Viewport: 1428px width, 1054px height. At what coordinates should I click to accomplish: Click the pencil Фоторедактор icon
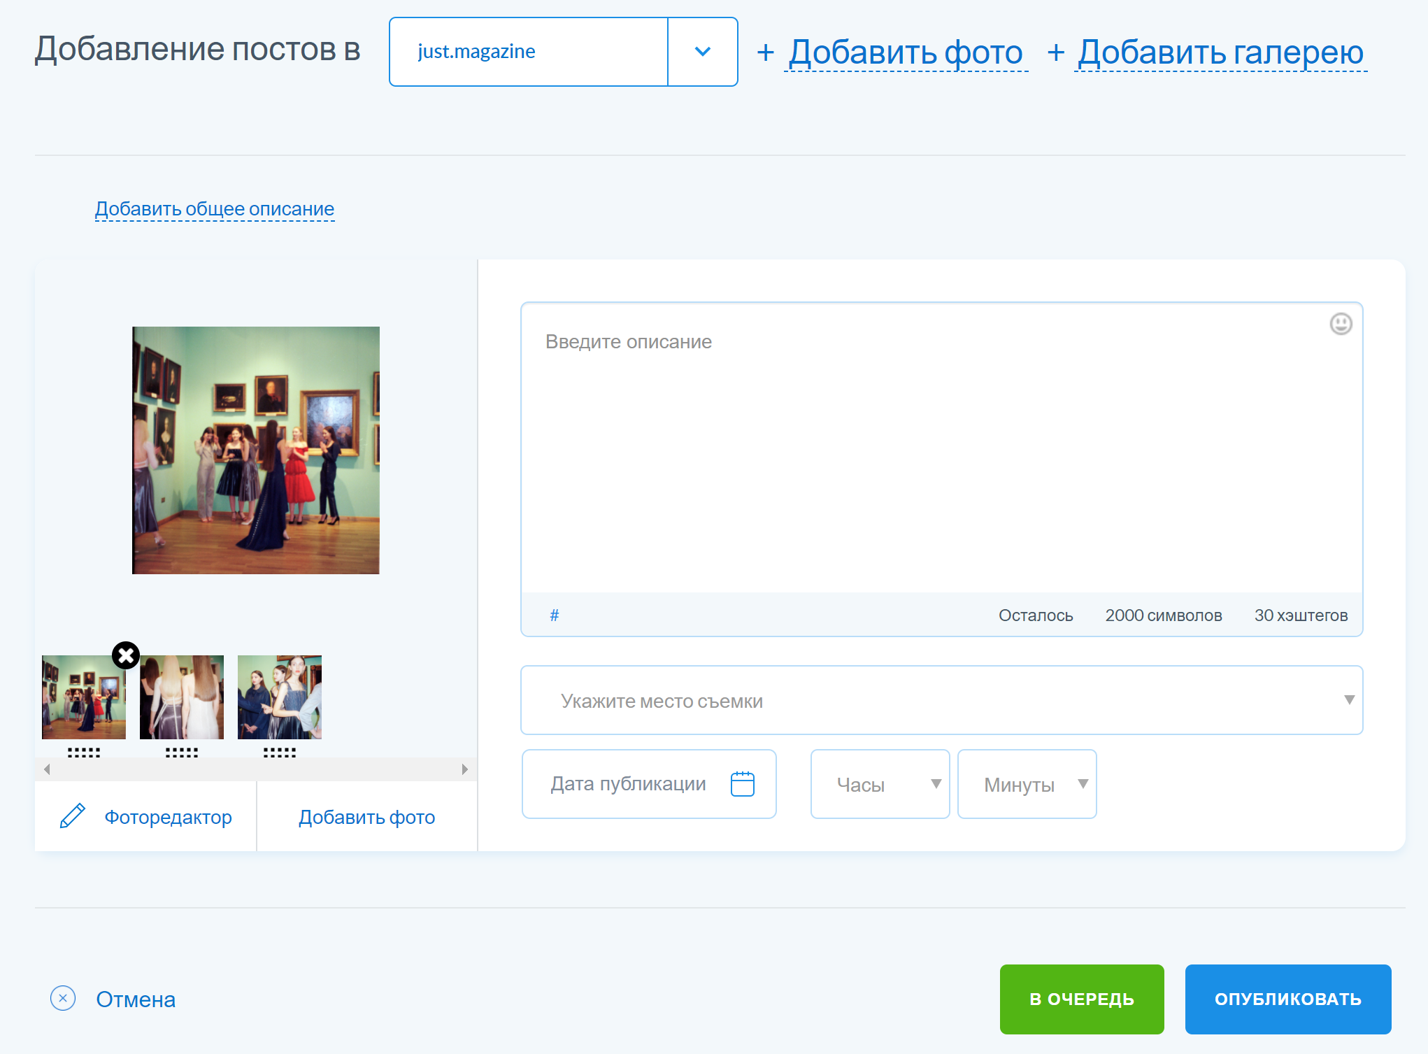click(x=73, y=816)
